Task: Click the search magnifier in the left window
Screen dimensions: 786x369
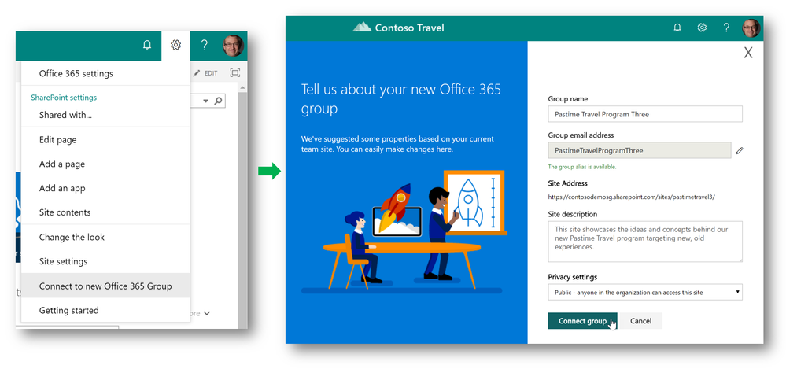Action: point(218,101)
